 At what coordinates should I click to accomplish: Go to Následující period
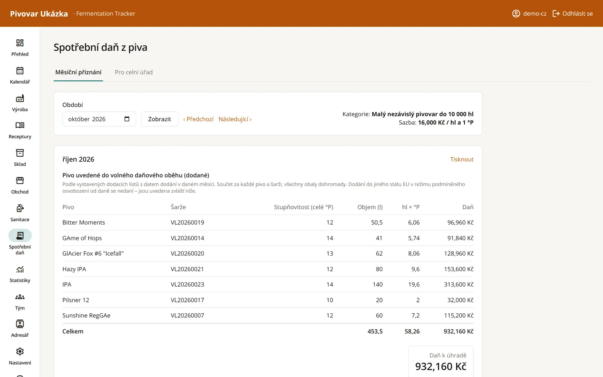(235, 119)
